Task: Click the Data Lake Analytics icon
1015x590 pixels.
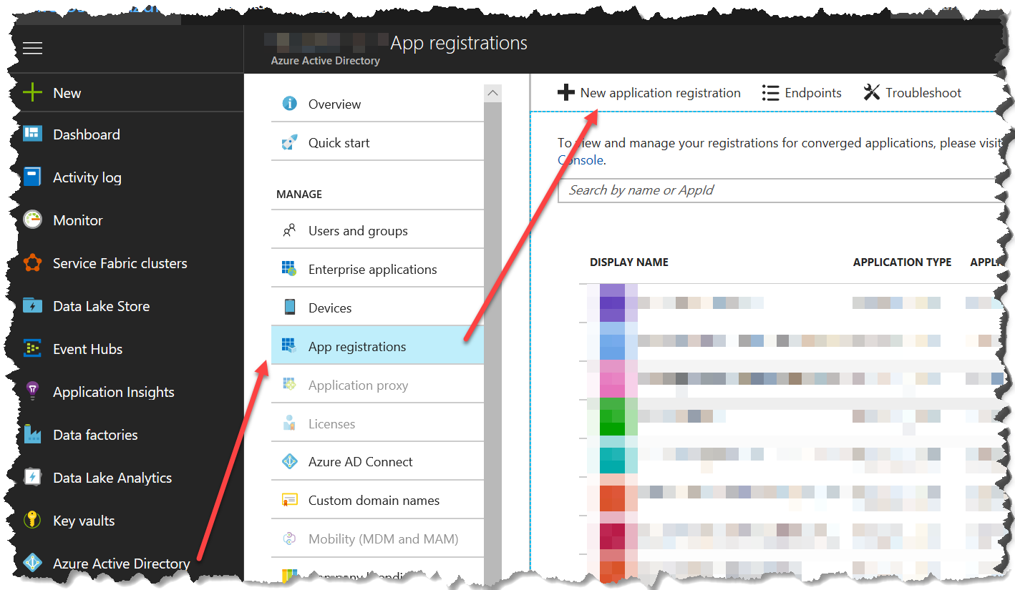Action: point(33,477)
